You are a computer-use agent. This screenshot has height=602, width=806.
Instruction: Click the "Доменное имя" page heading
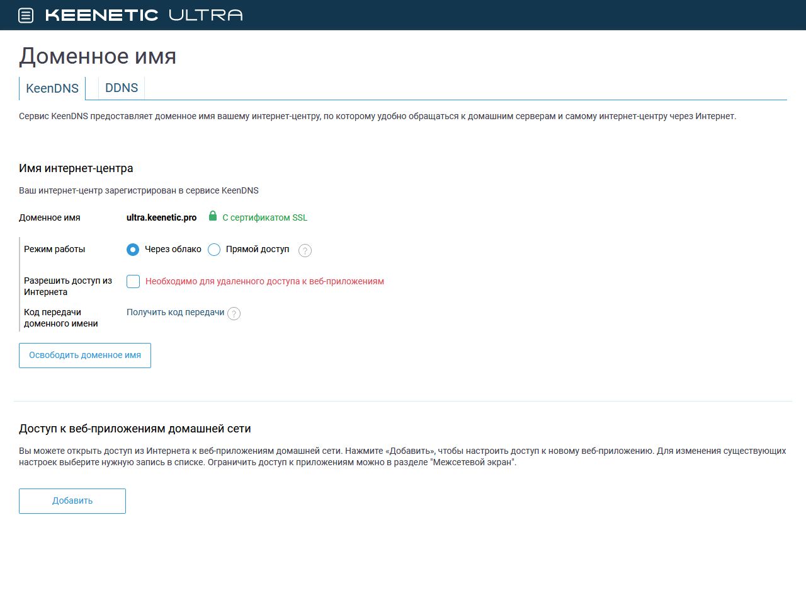coord(98,56)
